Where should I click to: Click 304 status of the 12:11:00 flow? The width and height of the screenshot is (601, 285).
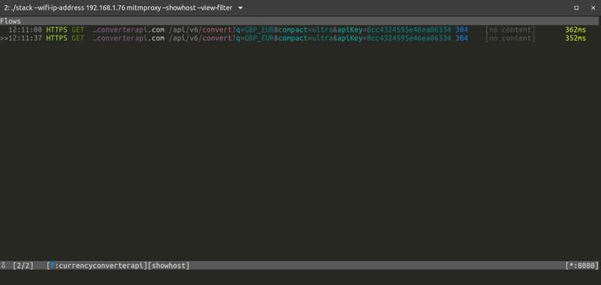click(461, 29)
